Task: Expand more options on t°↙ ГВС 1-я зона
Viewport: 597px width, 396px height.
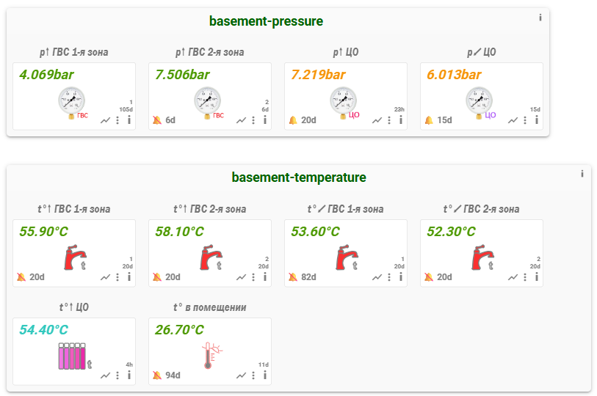Action: point(389,277)
